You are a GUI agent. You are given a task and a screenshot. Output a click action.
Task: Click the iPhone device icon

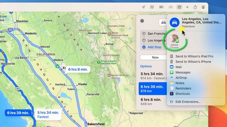coord(172,62)
